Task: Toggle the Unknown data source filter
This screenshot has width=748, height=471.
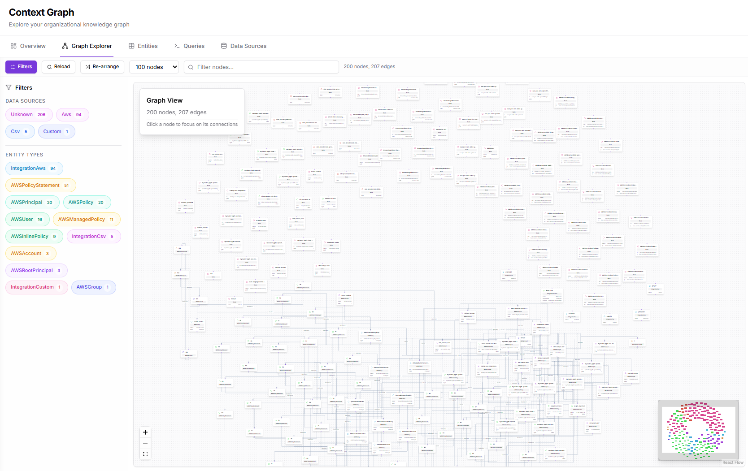Action: pos(29,115)
